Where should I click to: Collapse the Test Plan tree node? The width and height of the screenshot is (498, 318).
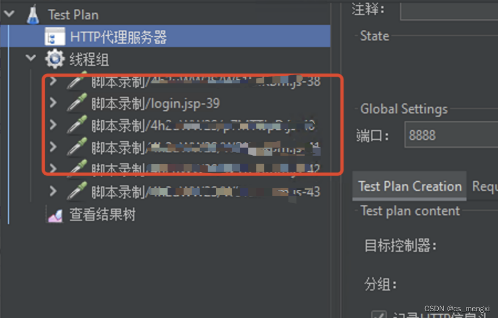pos(9,14)
